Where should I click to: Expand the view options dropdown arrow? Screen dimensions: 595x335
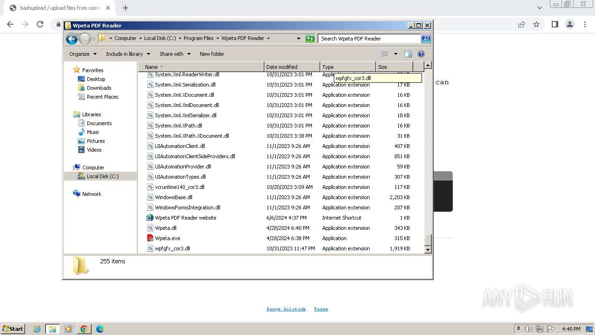(x=396, y=54)
